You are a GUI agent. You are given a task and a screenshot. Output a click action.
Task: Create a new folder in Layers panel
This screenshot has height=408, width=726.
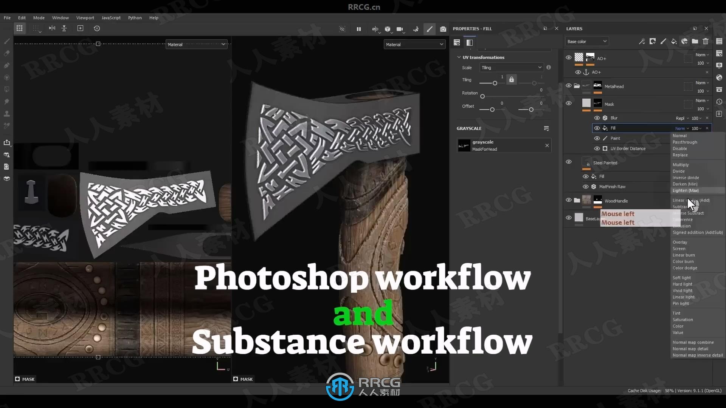coord(695,41)
